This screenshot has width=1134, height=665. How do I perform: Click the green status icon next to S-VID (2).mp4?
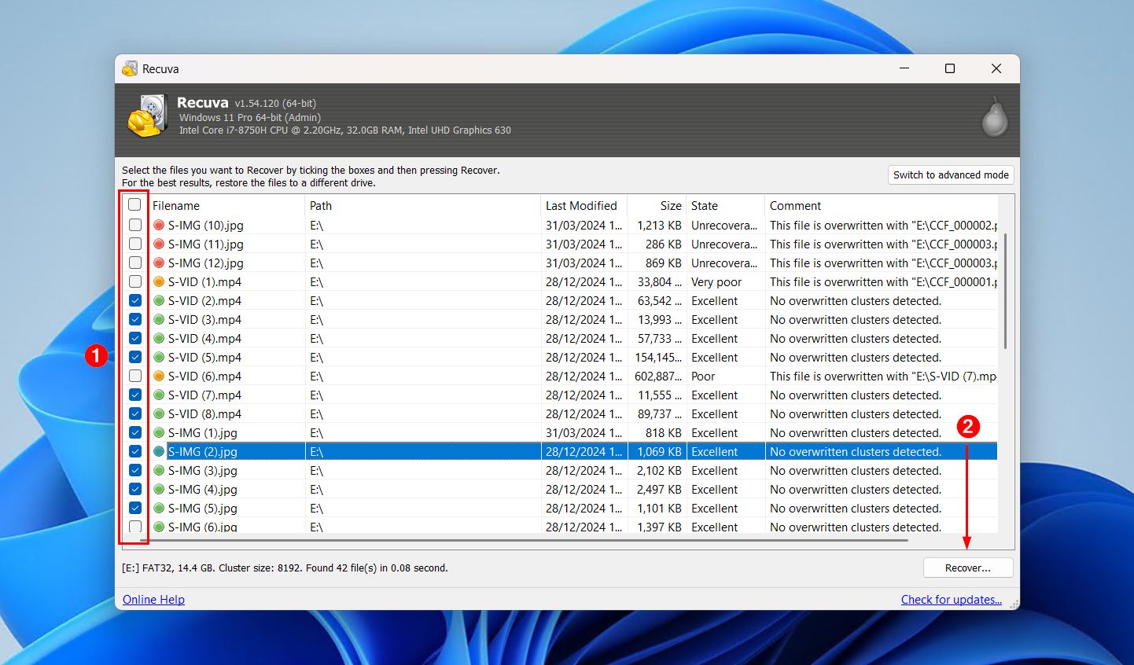157,300
